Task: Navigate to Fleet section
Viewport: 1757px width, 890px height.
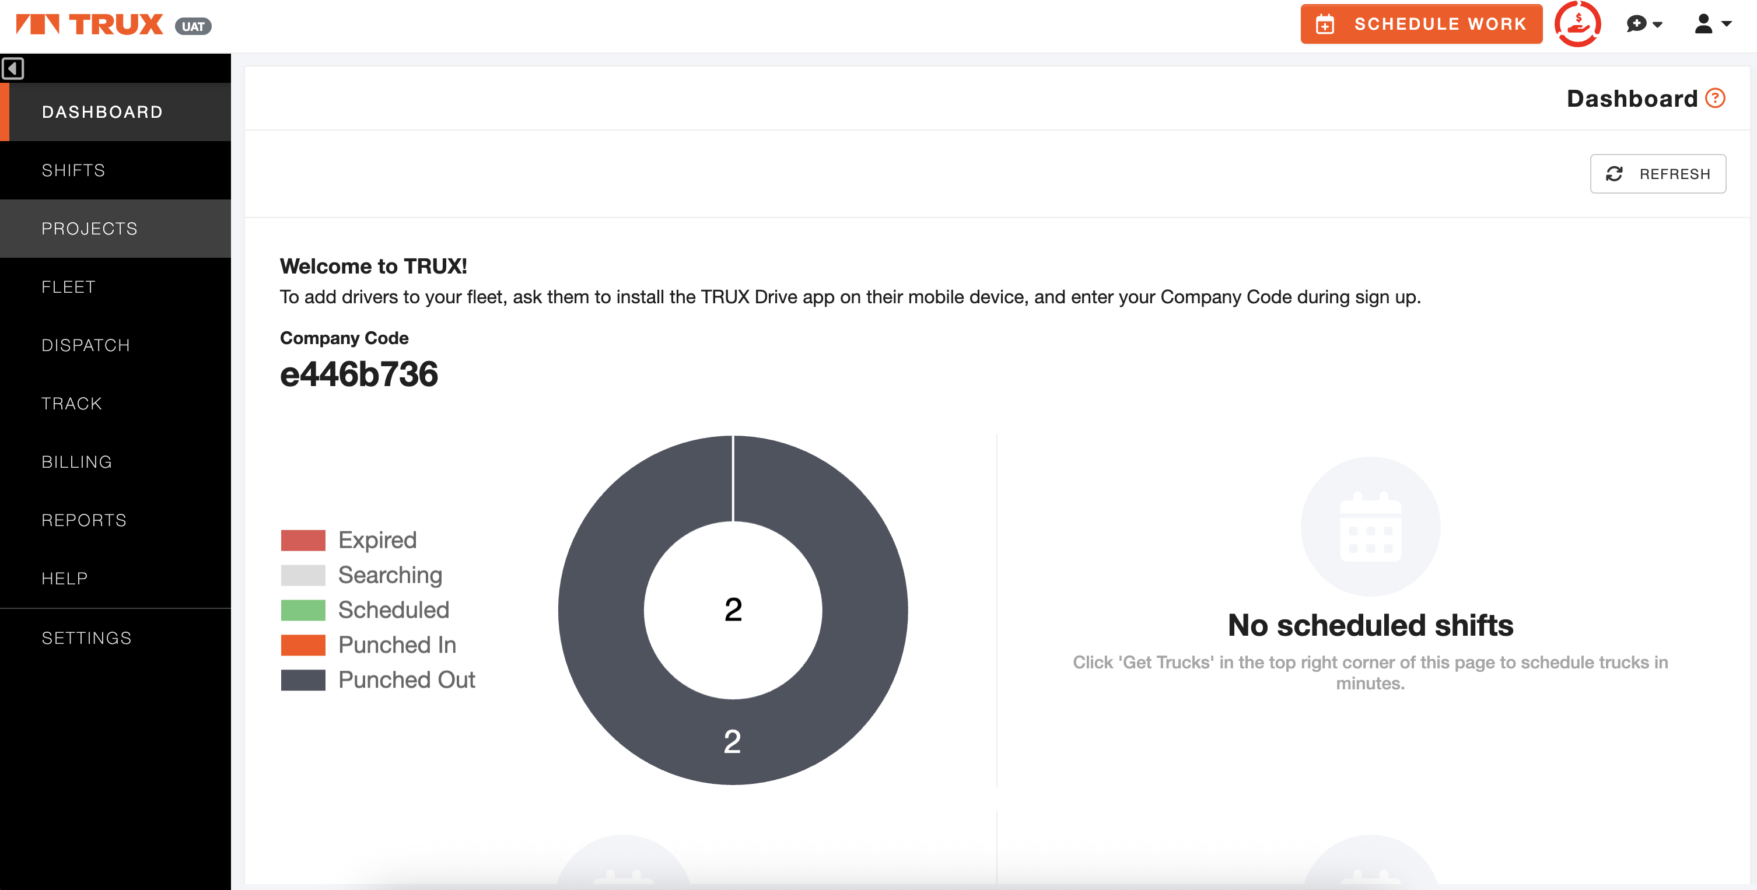Action: (68, 287)
